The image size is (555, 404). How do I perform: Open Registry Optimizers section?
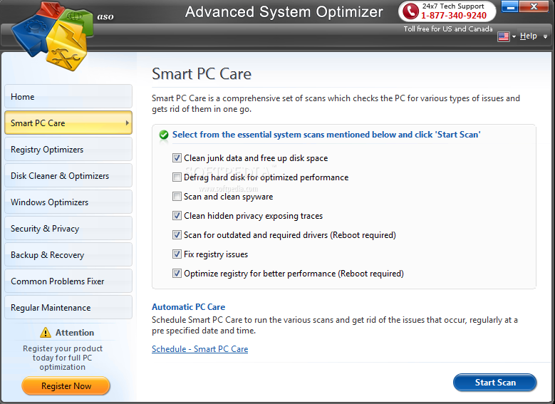pyautogui.click(x=68, y=149)
